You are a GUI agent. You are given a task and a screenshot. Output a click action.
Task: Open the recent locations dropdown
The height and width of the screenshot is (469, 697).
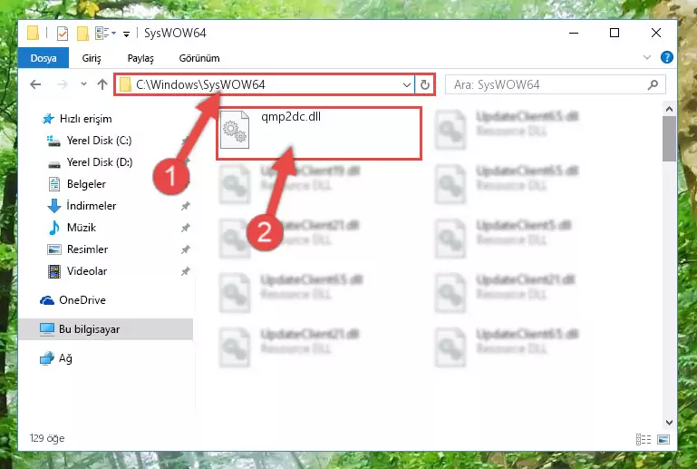coord(83,84)
